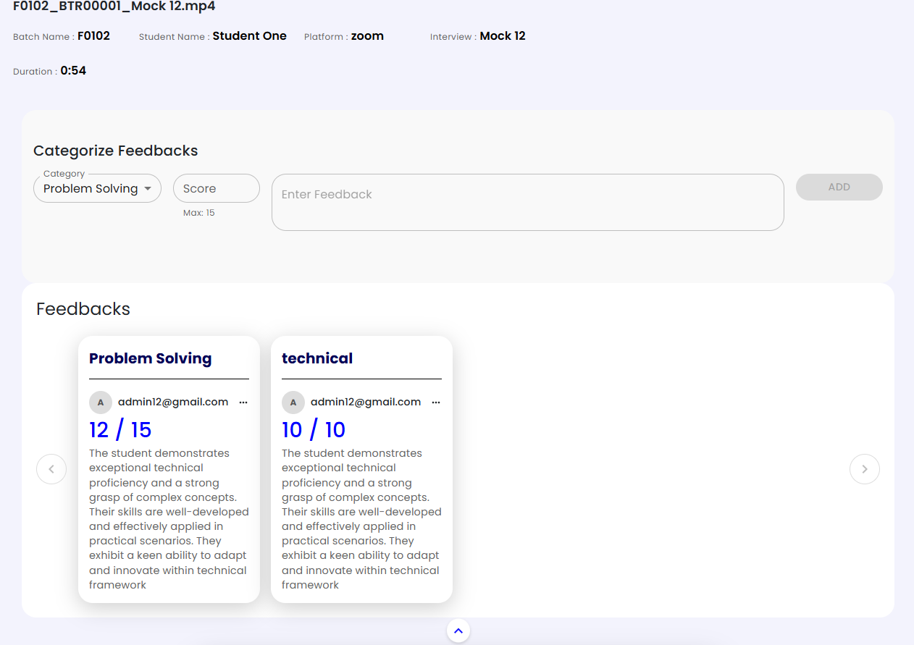Image resolution: width=914 pixels, height=645 pixels.
Task: Click the avatar on technical card
Action: click(293, 402)
